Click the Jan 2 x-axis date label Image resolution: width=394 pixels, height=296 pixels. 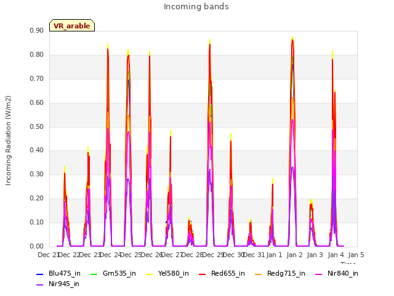tap(295, 255)
